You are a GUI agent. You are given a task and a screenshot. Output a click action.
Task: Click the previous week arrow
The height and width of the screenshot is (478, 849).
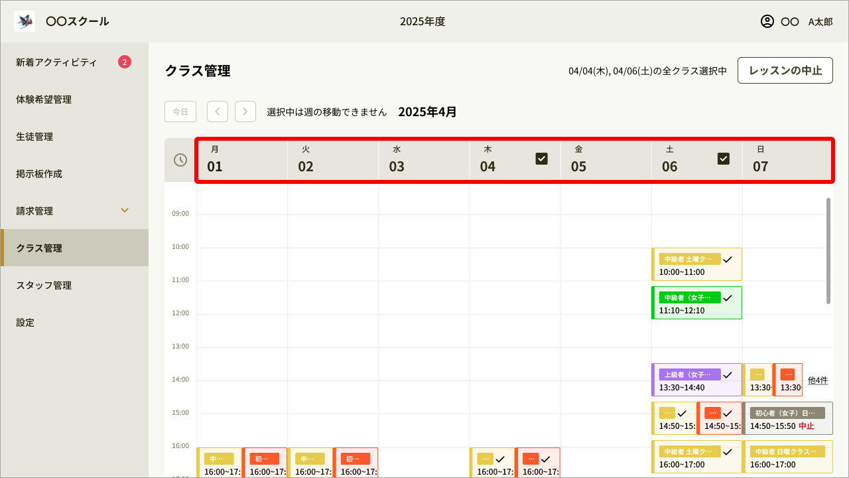coord(217,111)
